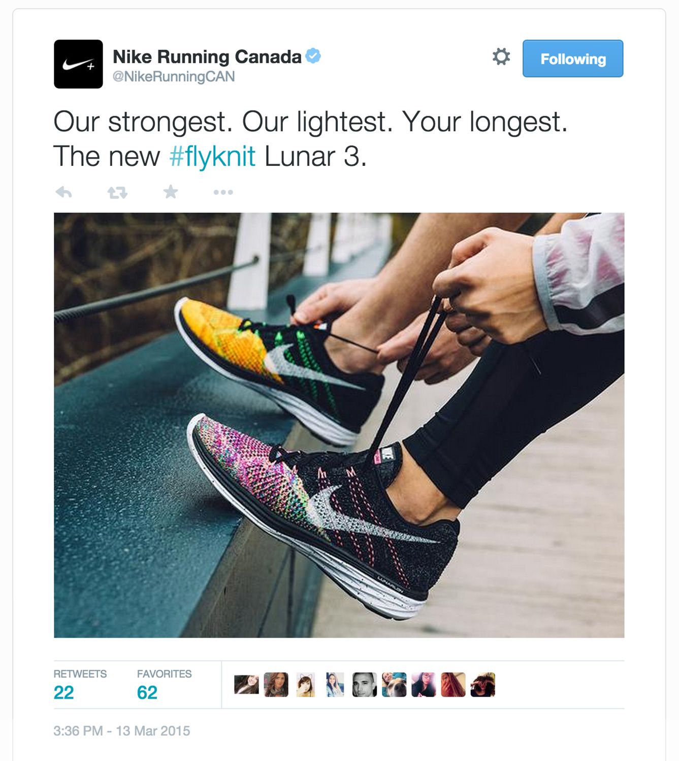Toggle the Following button
The image size is (679, 761).
click(x=573, y=59)
